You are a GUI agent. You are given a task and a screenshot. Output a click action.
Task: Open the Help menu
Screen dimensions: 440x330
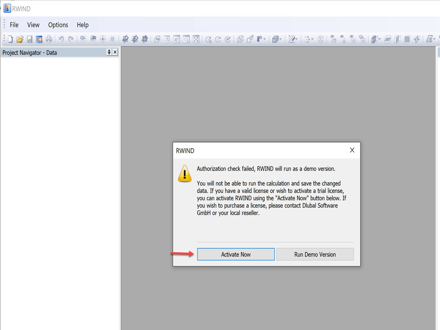coord(82,25)
